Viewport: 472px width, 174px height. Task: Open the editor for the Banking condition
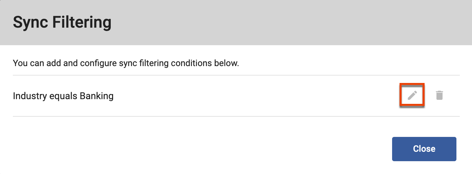[412, 95]
